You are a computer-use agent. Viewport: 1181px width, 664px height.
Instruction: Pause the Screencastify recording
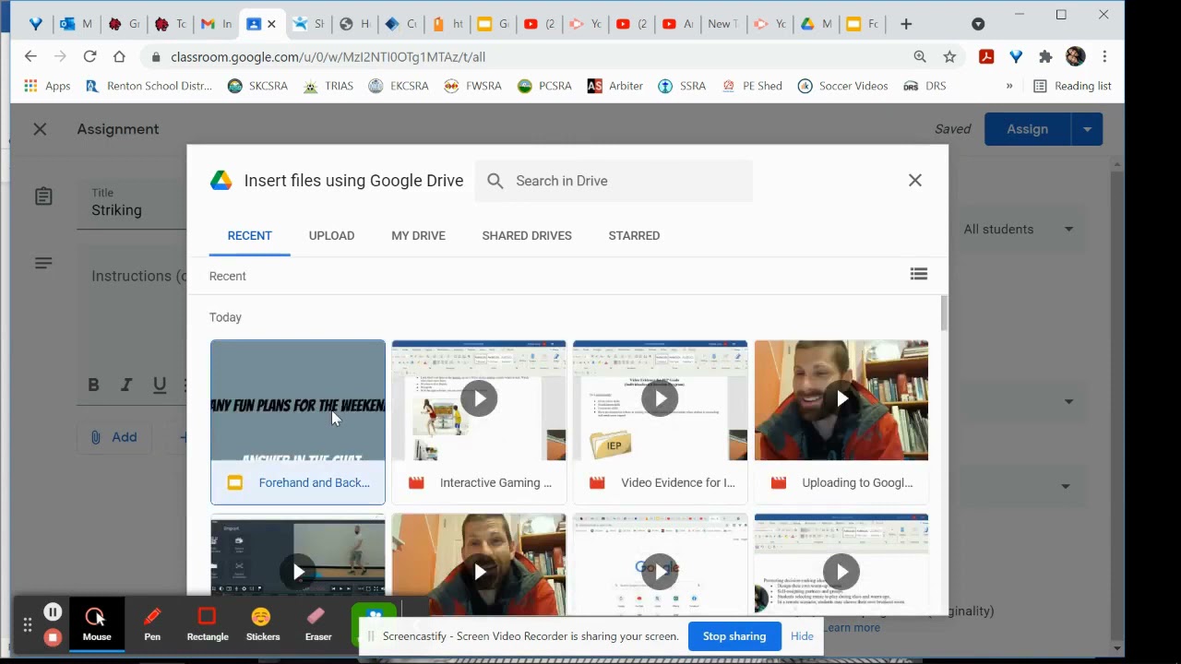(x=53, y=611)
